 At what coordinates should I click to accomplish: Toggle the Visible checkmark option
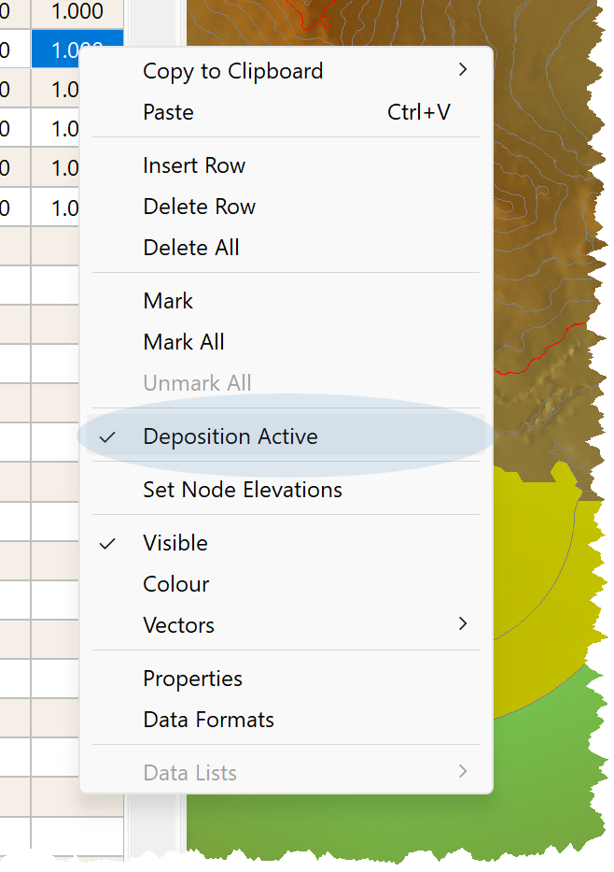click(x=175, y=543)
